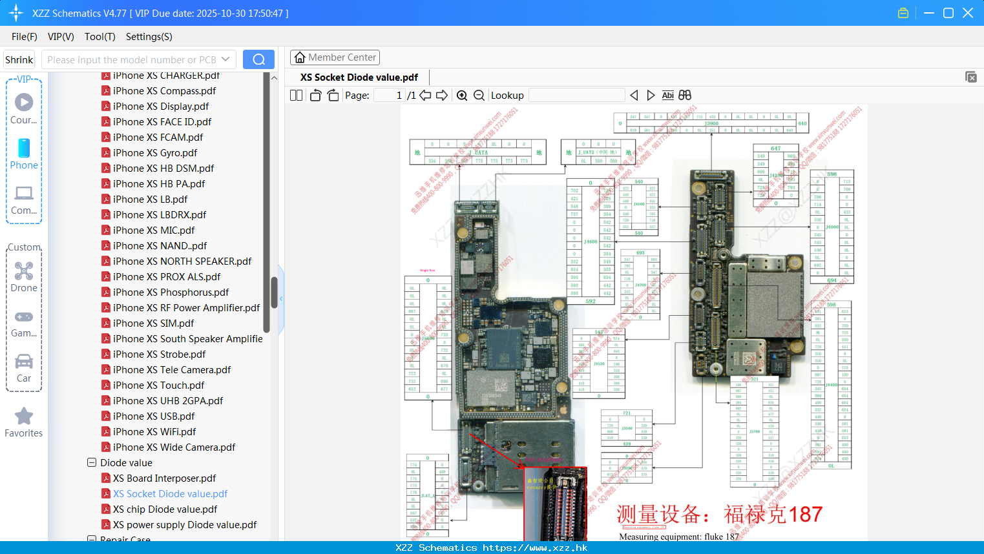Click the toolbox icon in title bar

coord(903,13)
